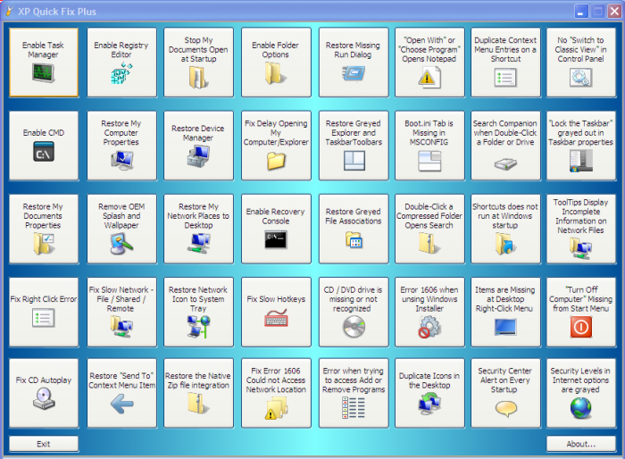Click the Restore My Computer Properties icon
This screenshot has height=459, width=625.
point(121,161)
